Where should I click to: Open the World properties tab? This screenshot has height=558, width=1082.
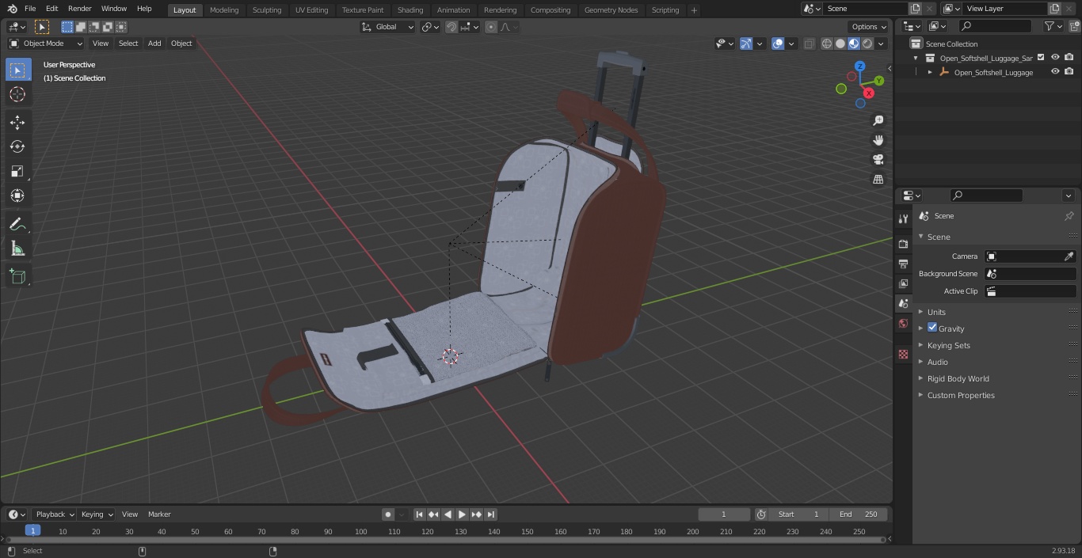[x=903, y=323]
